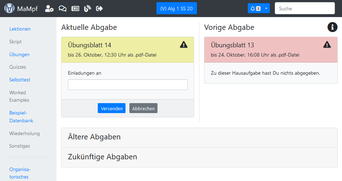The width and height of the screenshot is (342, 181).
Task: Click the blog feed icon
Action: click(x=87, y=9)
